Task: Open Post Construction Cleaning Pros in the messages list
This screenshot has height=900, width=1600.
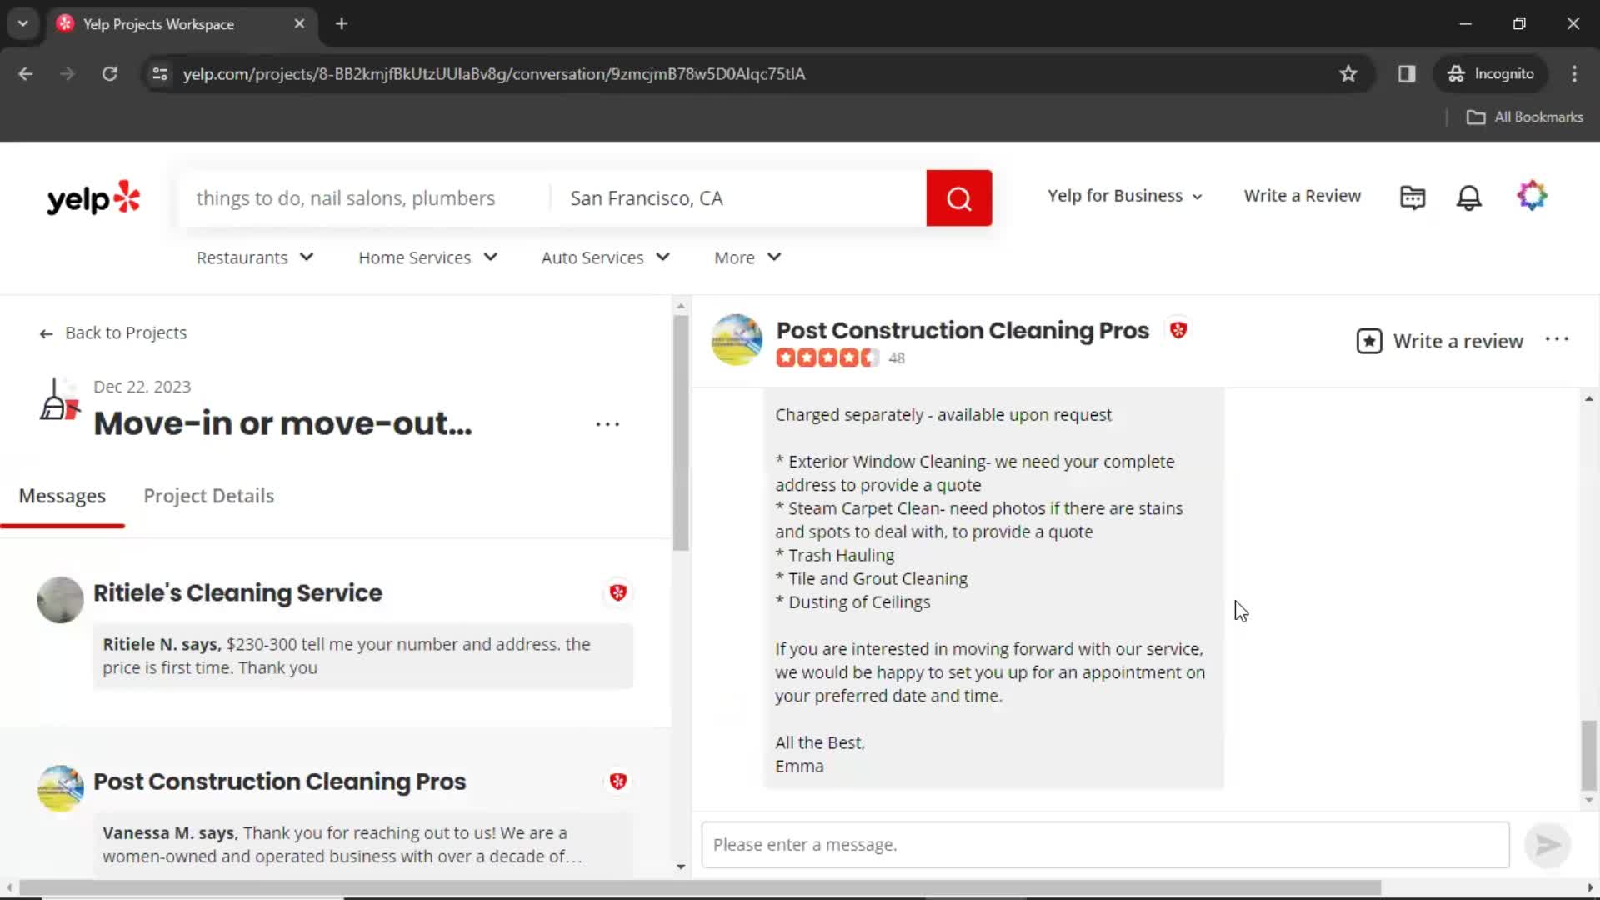Action: [279, 782]
